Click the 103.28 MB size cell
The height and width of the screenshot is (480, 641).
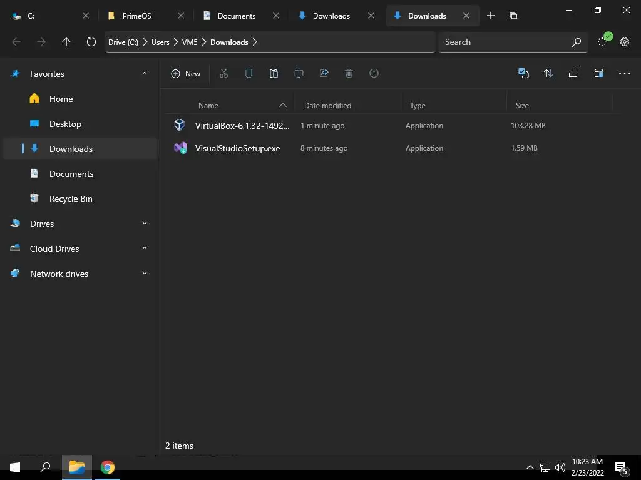[528, 125]
